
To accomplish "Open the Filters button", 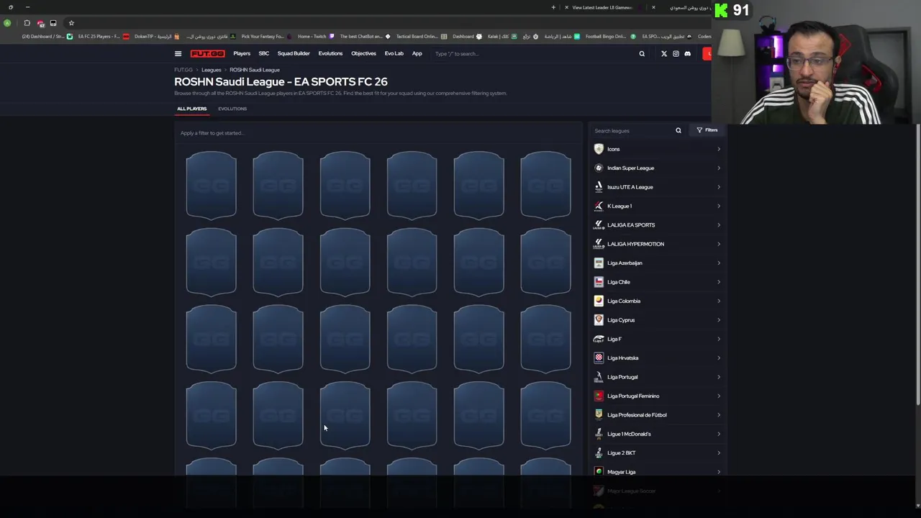I will point(707,130).
